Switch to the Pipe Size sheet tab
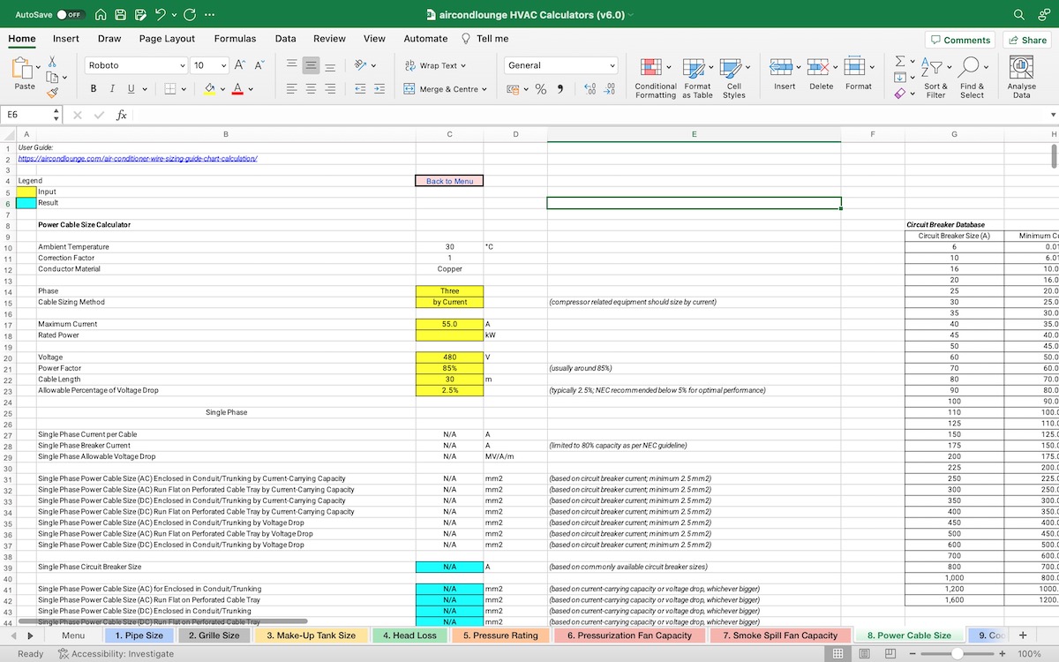Screen dimensions: 1059x662 point(139,636)
